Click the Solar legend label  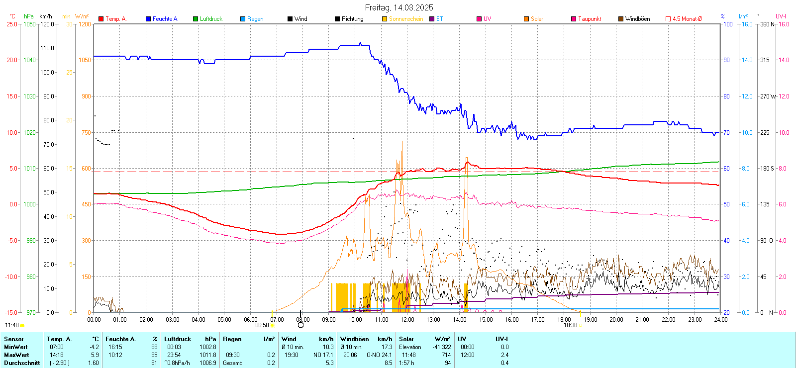(x=537, y=19)
